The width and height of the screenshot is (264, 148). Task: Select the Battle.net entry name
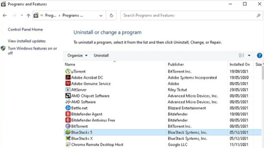point(79,108)
